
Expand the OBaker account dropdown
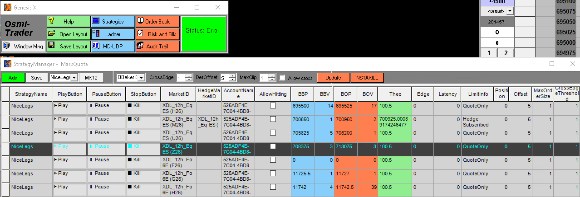tap(141, 78)
